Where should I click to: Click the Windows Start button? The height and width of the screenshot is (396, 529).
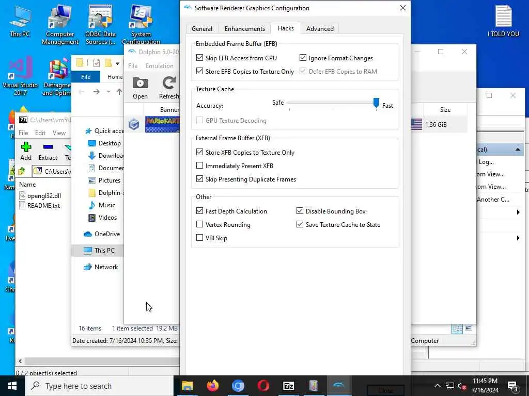[x=12, y=386]
